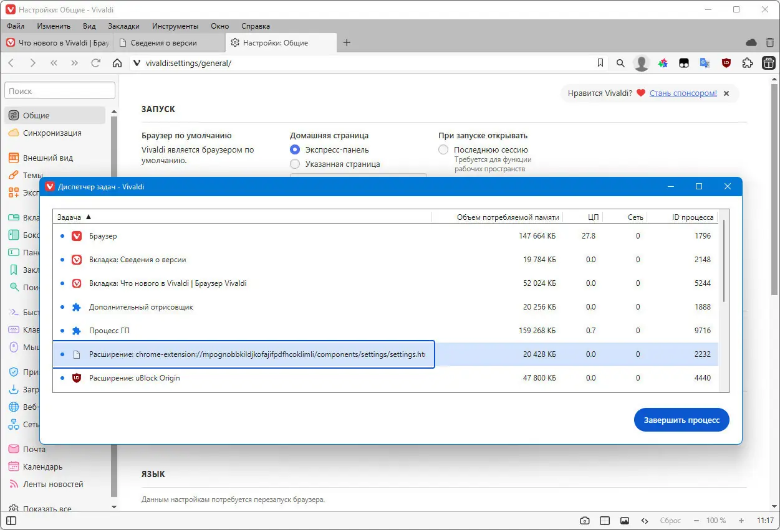The image size is (780, 530).
Task: Open the Файл menu
Action: pyautogui.click(x=16, y=26)
